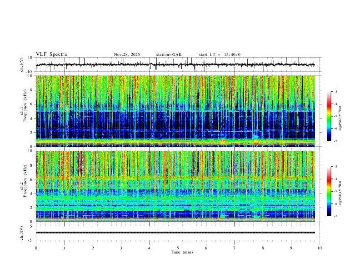Click the "-7" value on ch.1 colorbar

pyautogui.click(x=335, y=141)
